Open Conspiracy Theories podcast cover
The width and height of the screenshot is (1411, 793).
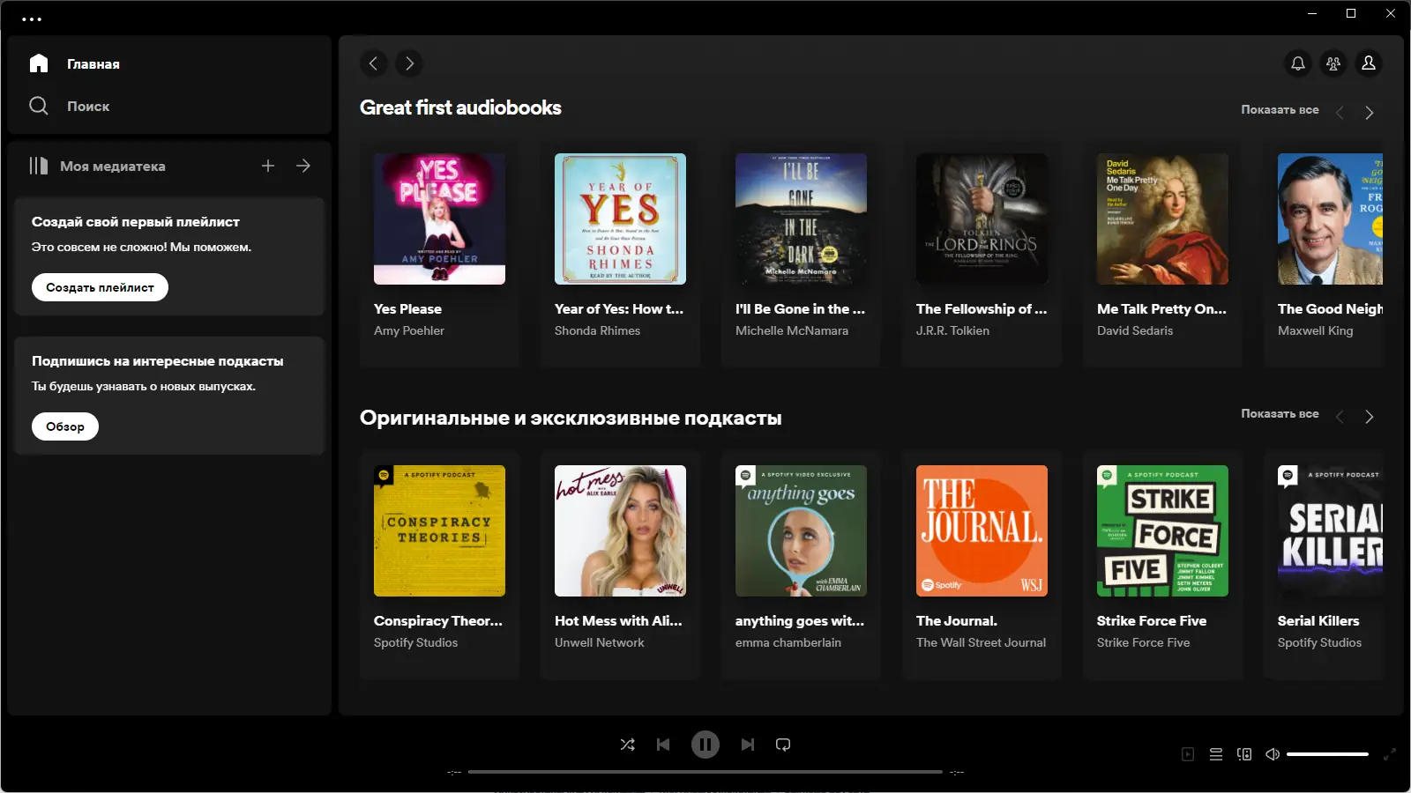439,530
